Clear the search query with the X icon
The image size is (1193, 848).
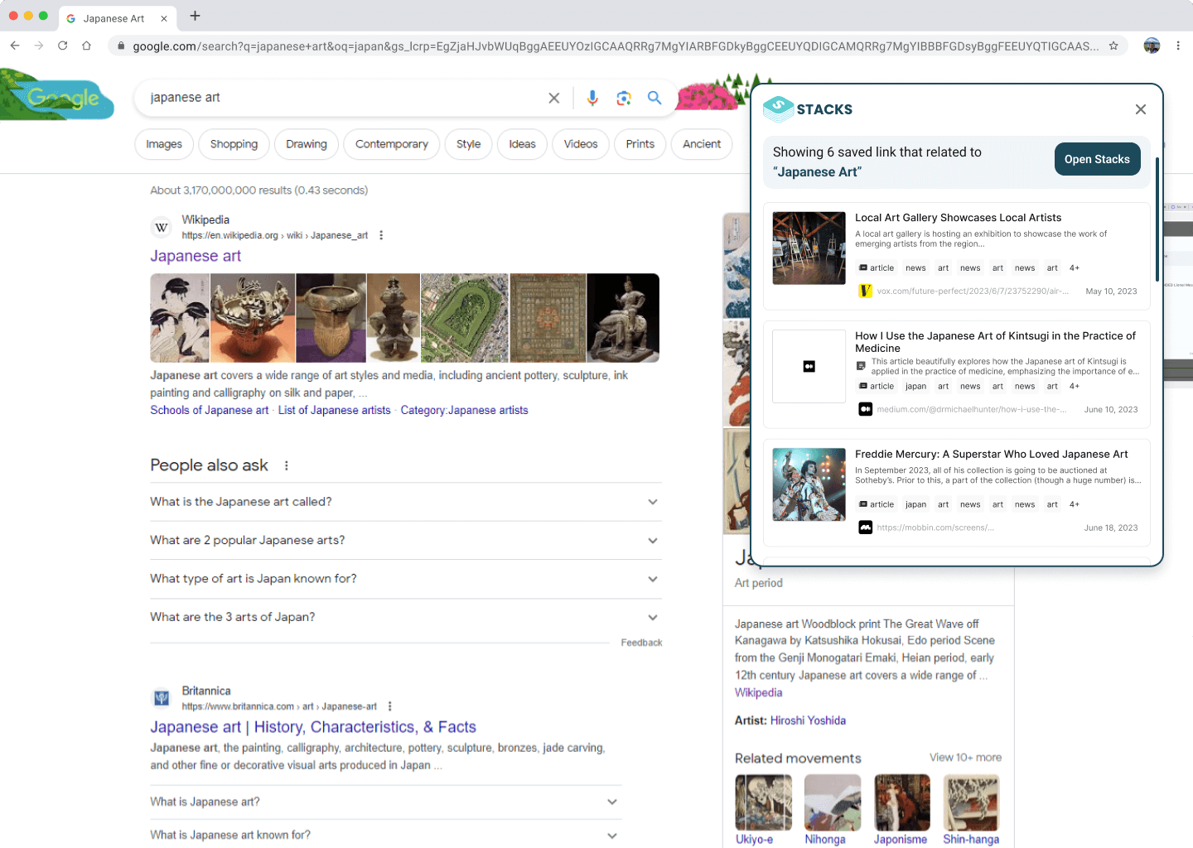click(553, 98)
